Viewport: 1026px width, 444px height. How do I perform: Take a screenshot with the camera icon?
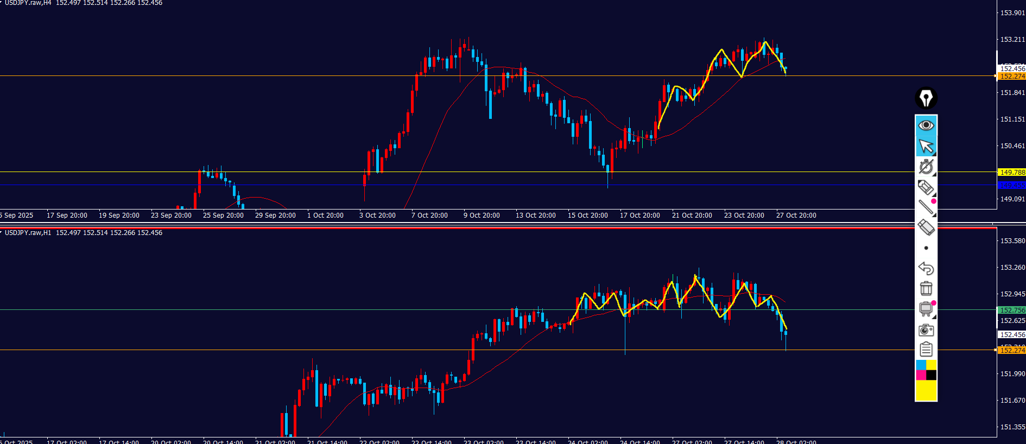tap(926, 330)
